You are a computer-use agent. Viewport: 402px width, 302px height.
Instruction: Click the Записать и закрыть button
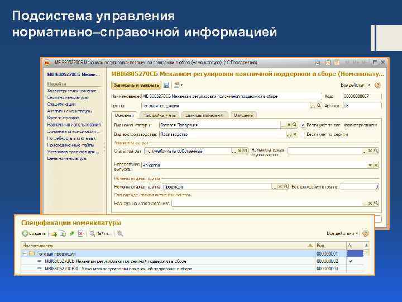(x=136, y=85)
